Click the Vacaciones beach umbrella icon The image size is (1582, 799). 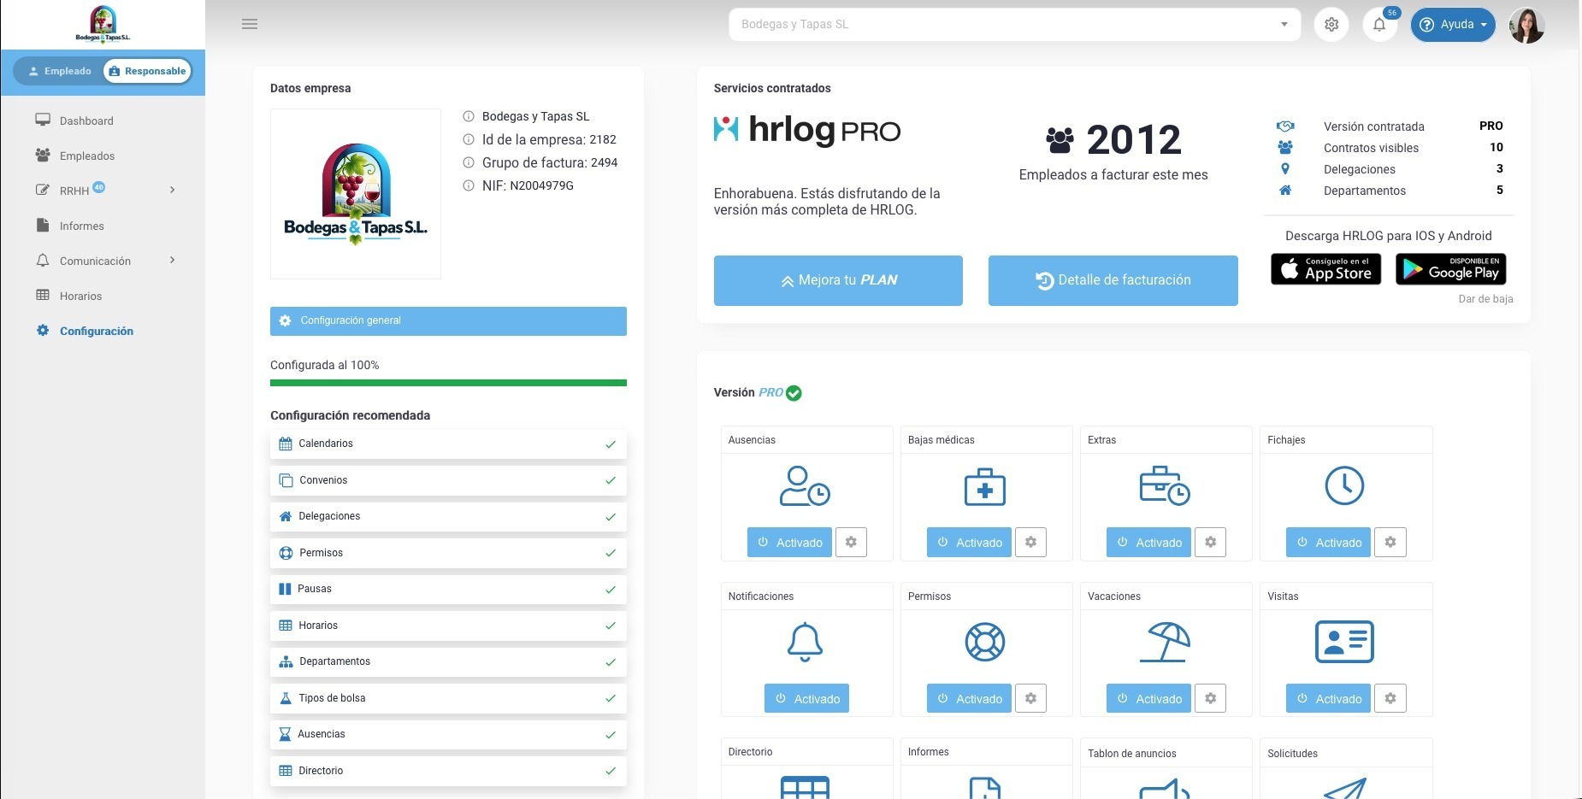(x=1165, y=642)
